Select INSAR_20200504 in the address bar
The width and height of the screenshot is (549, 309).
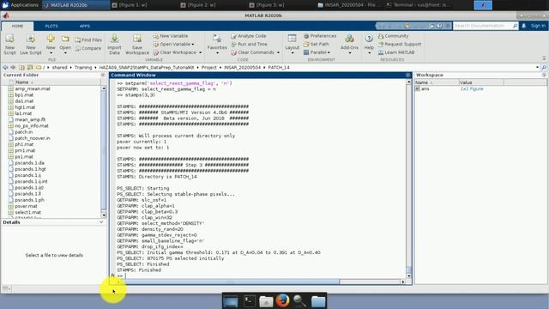242,67
